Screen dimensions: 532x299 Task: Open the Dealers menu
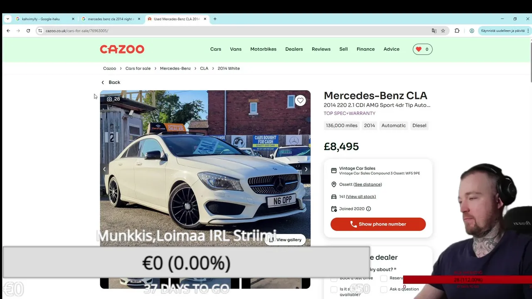[294, 49]
